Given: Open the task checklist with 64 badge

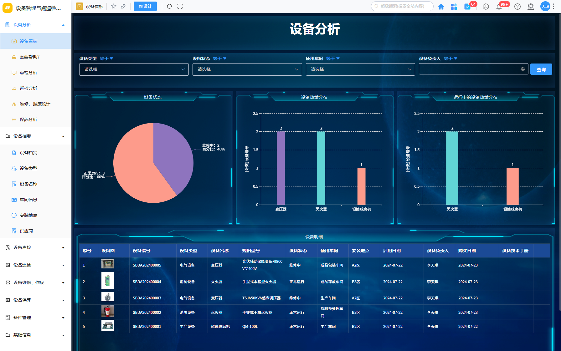Looking at the screenshot, I should click(467, 7).
